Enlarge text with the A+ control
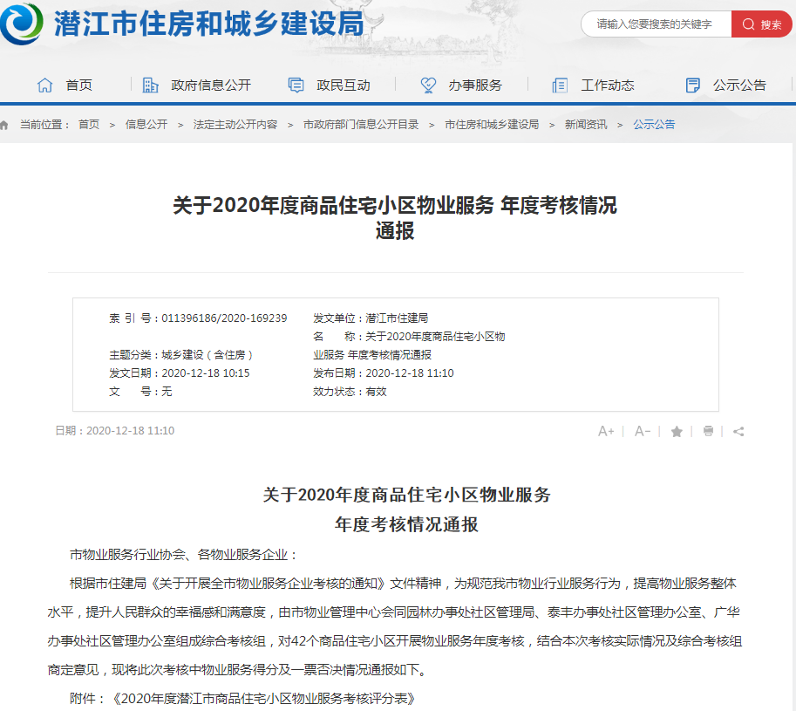Screen dimensions: 796x711 coord(607,431)
